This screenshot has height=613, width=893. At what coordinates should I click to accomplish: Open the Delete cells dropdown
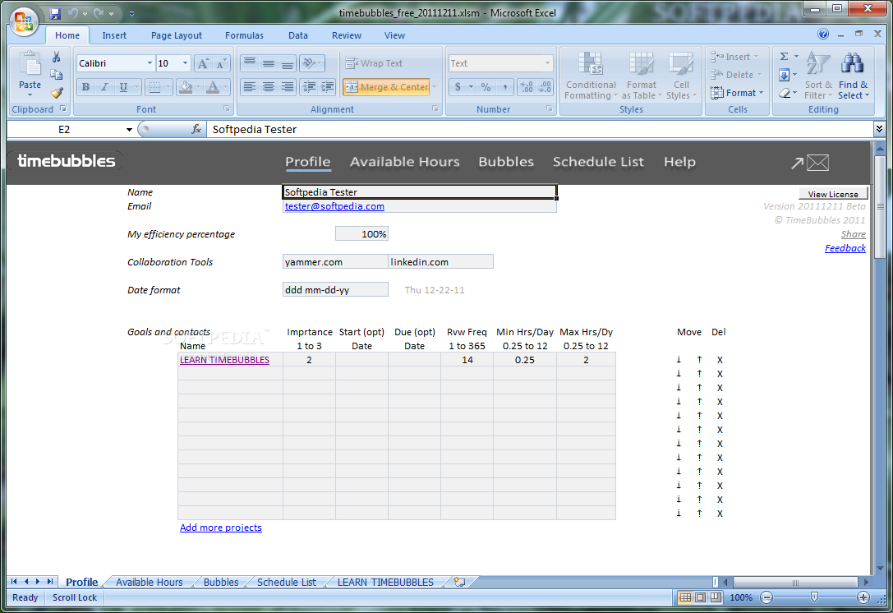pos(736,75)
